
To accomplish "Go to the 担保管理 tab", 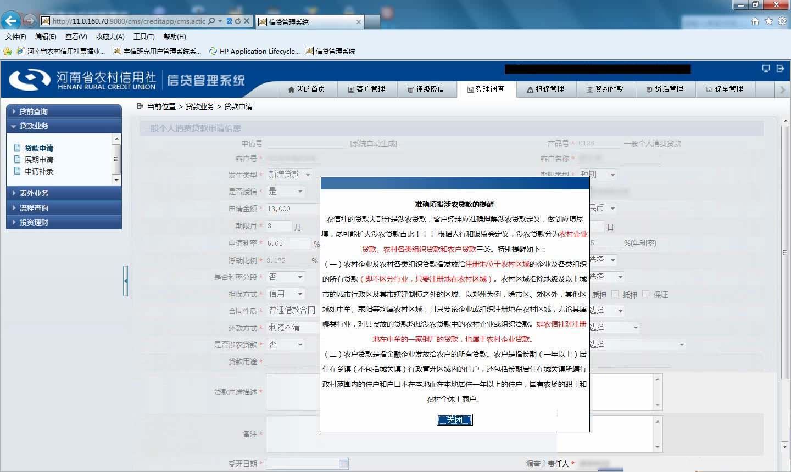I will click(545, 89).
